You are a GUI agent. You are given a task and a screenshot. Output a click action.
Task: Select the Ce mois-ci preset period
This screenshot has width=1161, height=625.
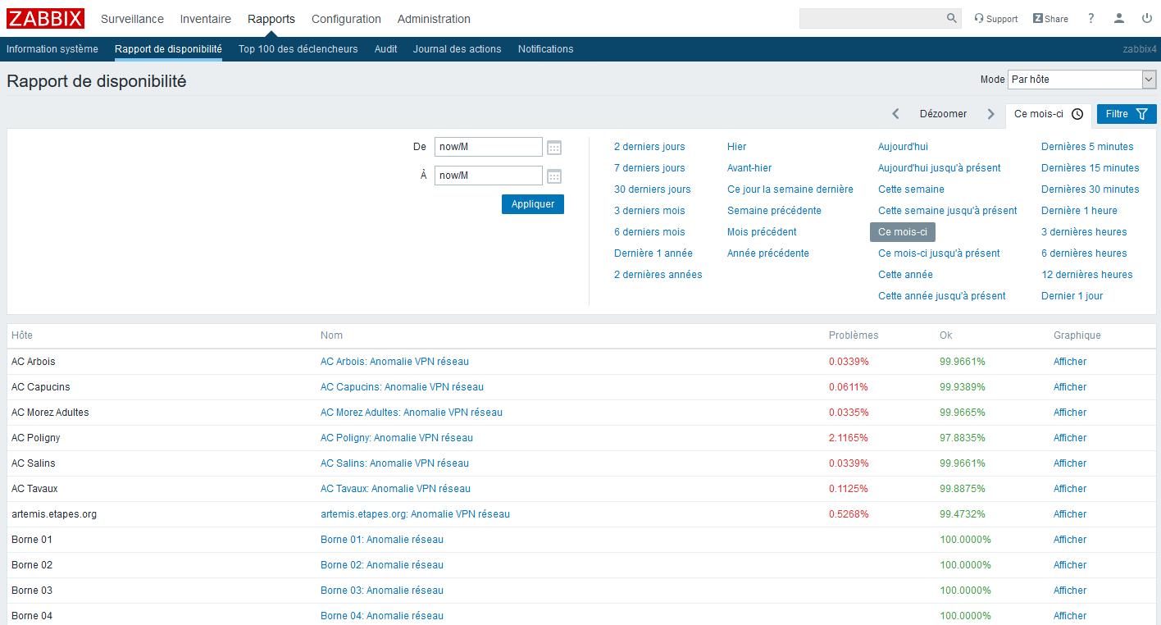[902, 231]
